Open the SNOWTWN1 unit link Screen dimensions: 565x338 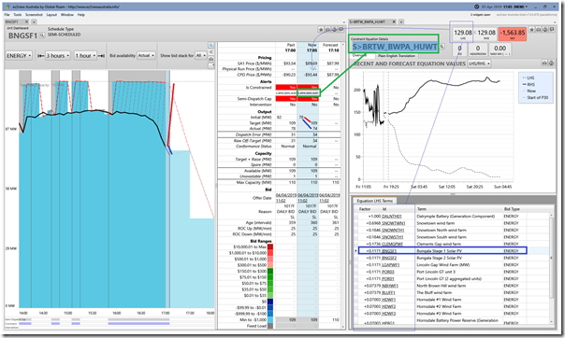click(393, 223)
